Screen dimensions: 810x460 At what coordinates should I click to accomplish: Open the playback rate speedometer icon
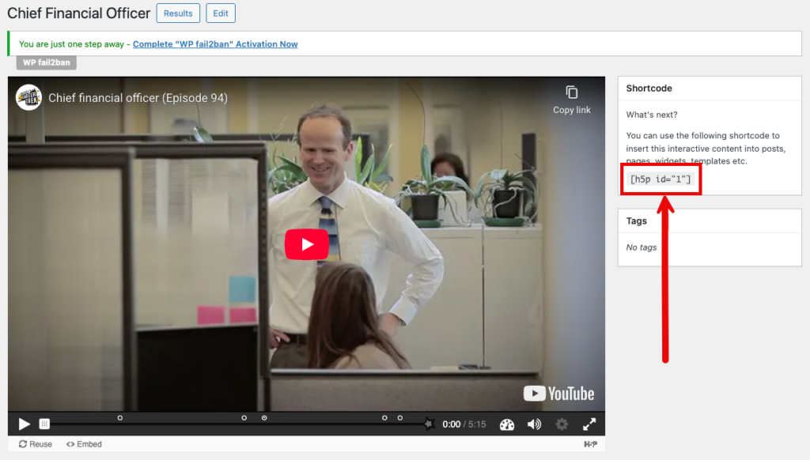pyautogui.click(x=507, y=424)
